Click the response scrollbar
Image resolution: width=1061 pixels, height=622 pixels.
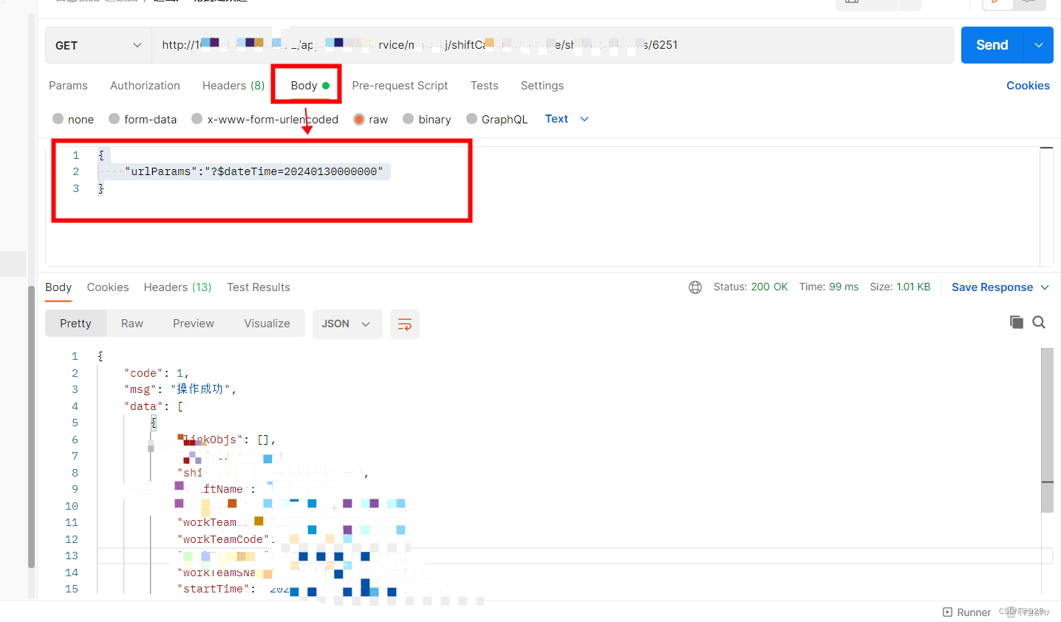[x=1047, y=430]
